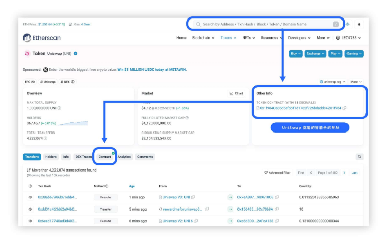The width and height of the screenshot is (384, 246).
Task: Expand the Developers menu
Action: (300, 38)
